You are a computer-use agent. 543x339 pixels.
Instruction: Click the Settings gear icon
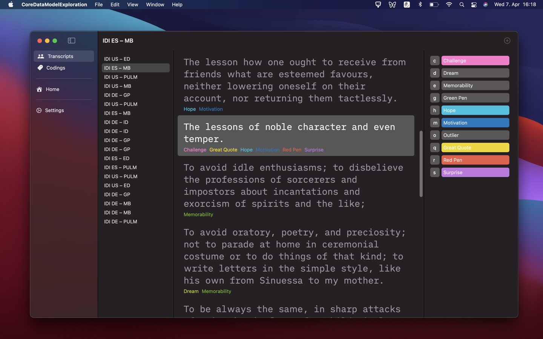[39, 110]
